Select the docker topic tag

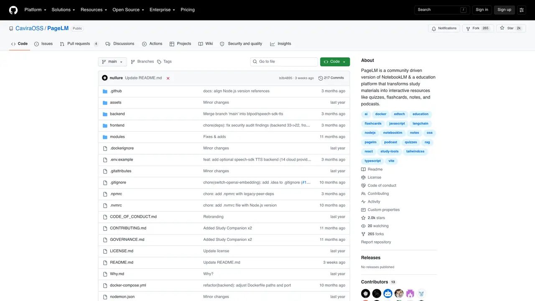(381, 114)
